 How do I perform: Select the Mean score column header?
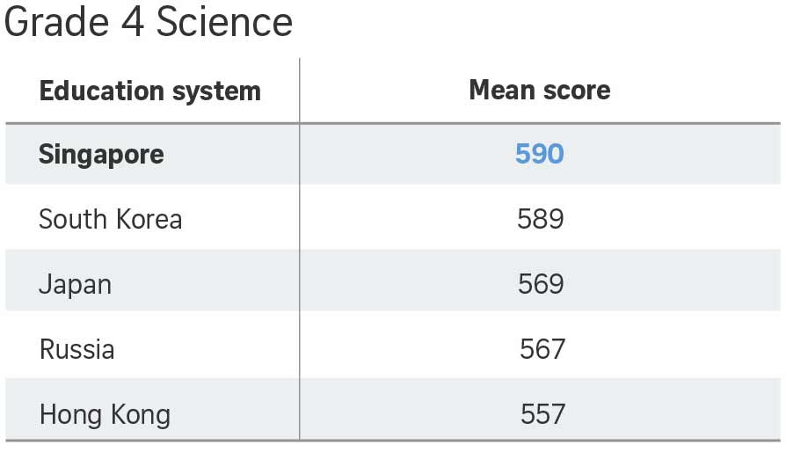539,90
